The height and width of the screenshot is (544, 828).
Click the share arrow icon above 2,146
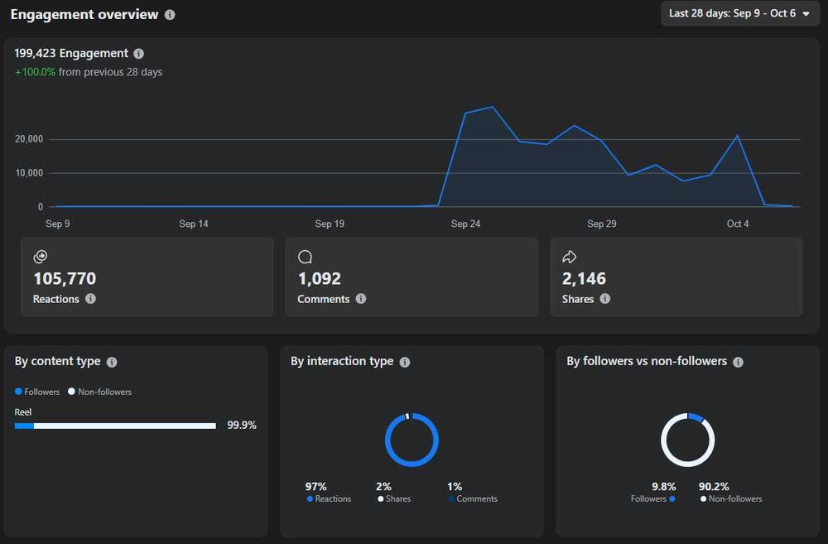click(570, 257)
